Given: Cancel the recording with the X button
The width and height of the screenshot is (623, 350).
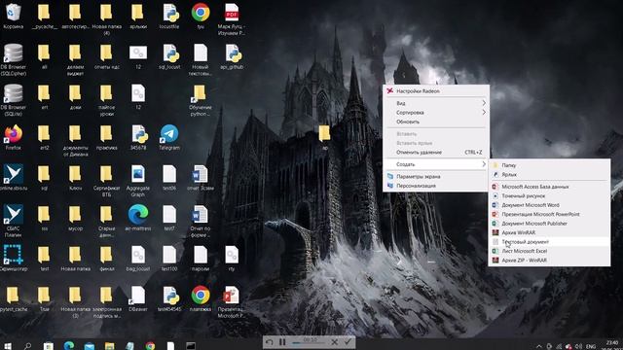Looking at the screenshot, I should tap(335, 341).
